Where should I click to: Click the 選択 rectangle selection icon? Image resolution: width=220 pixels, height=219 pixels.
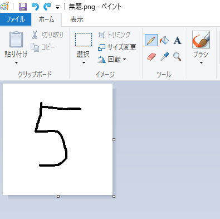point(84,40)
